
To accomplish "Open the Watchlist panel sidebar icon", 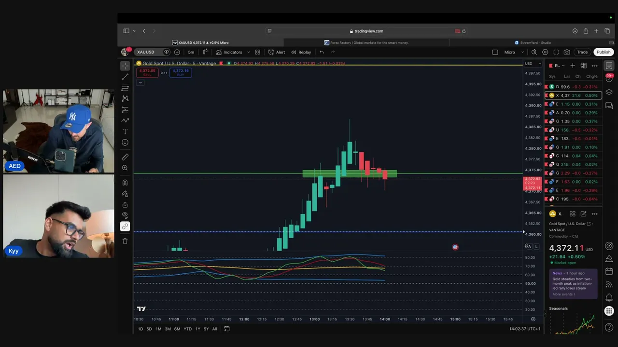I will point(609,66).
